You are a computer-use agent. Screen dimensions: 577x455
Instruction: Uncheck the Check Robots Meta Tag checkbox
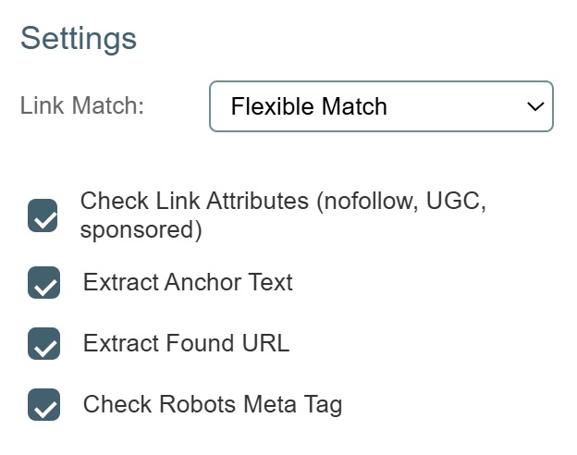(43, 405)
